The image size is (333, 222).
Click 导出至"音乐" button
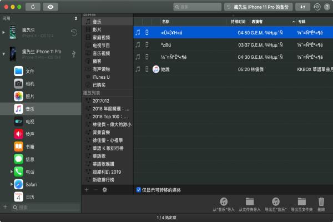tap(276, 204)
